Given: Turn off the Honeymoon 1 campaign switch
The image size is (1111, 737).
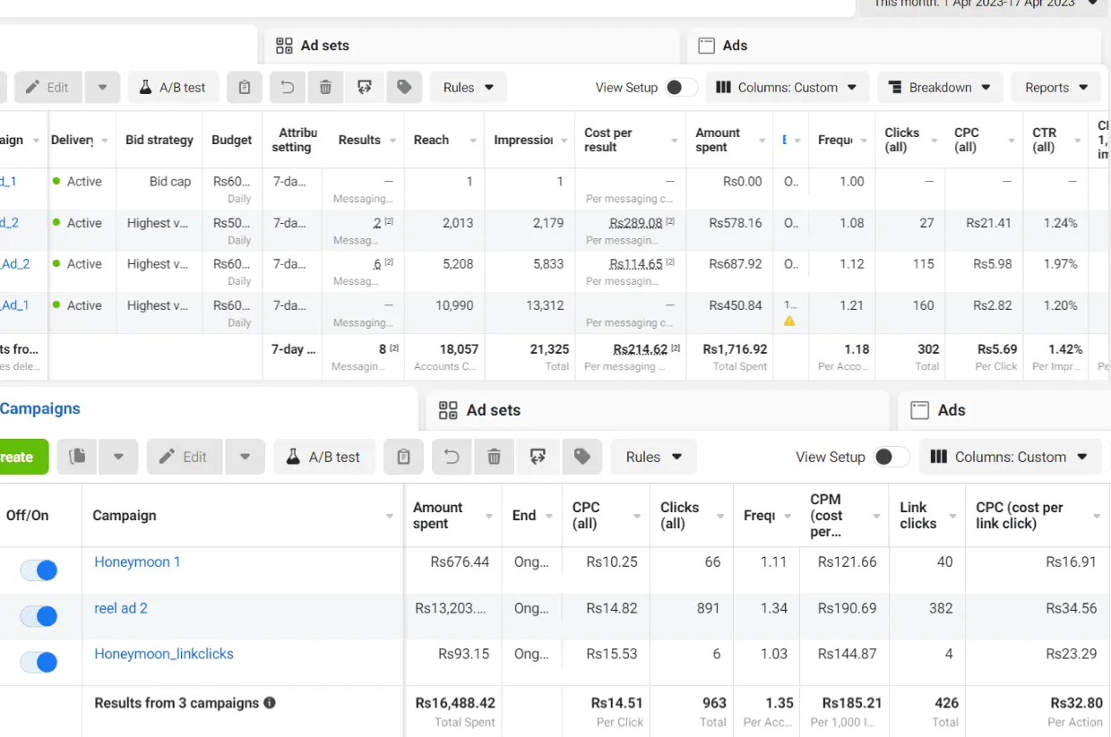Looking at the screenshot, I should tap(39, 570).
